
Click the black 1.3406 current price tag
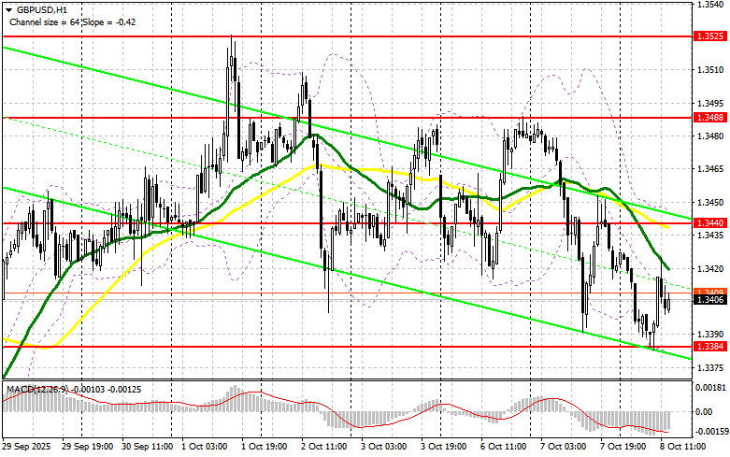[710, 300]
